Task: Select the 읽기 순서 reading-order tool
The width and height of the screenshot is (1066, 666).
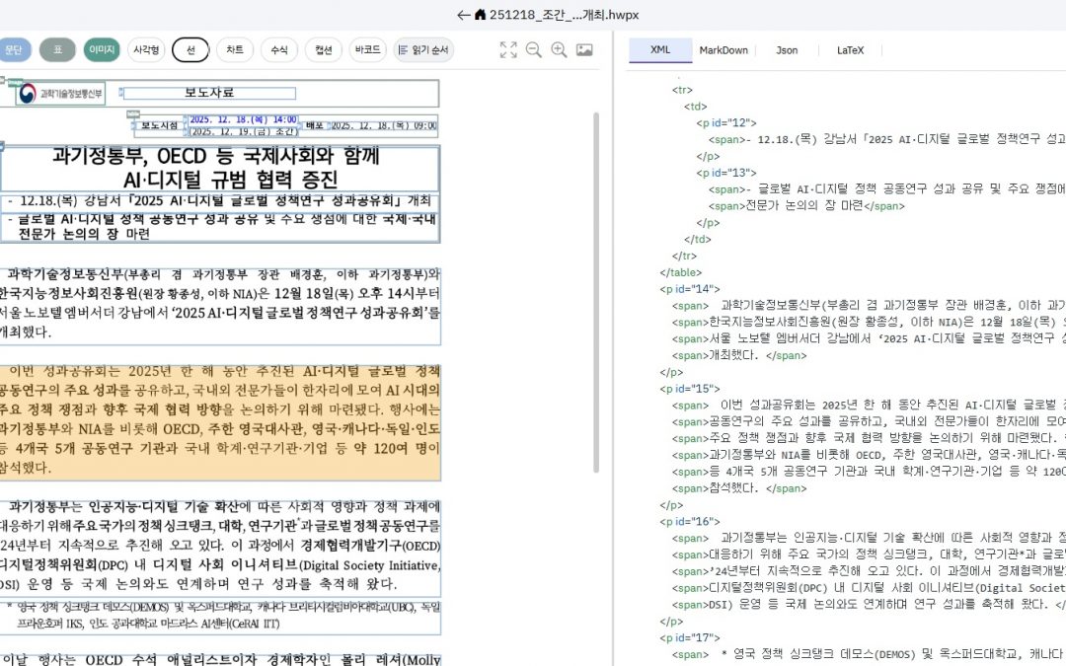Action: click(x=422, y=49)
